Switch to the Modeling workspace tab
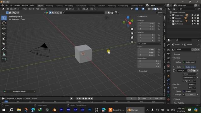Viewport: 201px width, 113px height. [x=49, y=6]
